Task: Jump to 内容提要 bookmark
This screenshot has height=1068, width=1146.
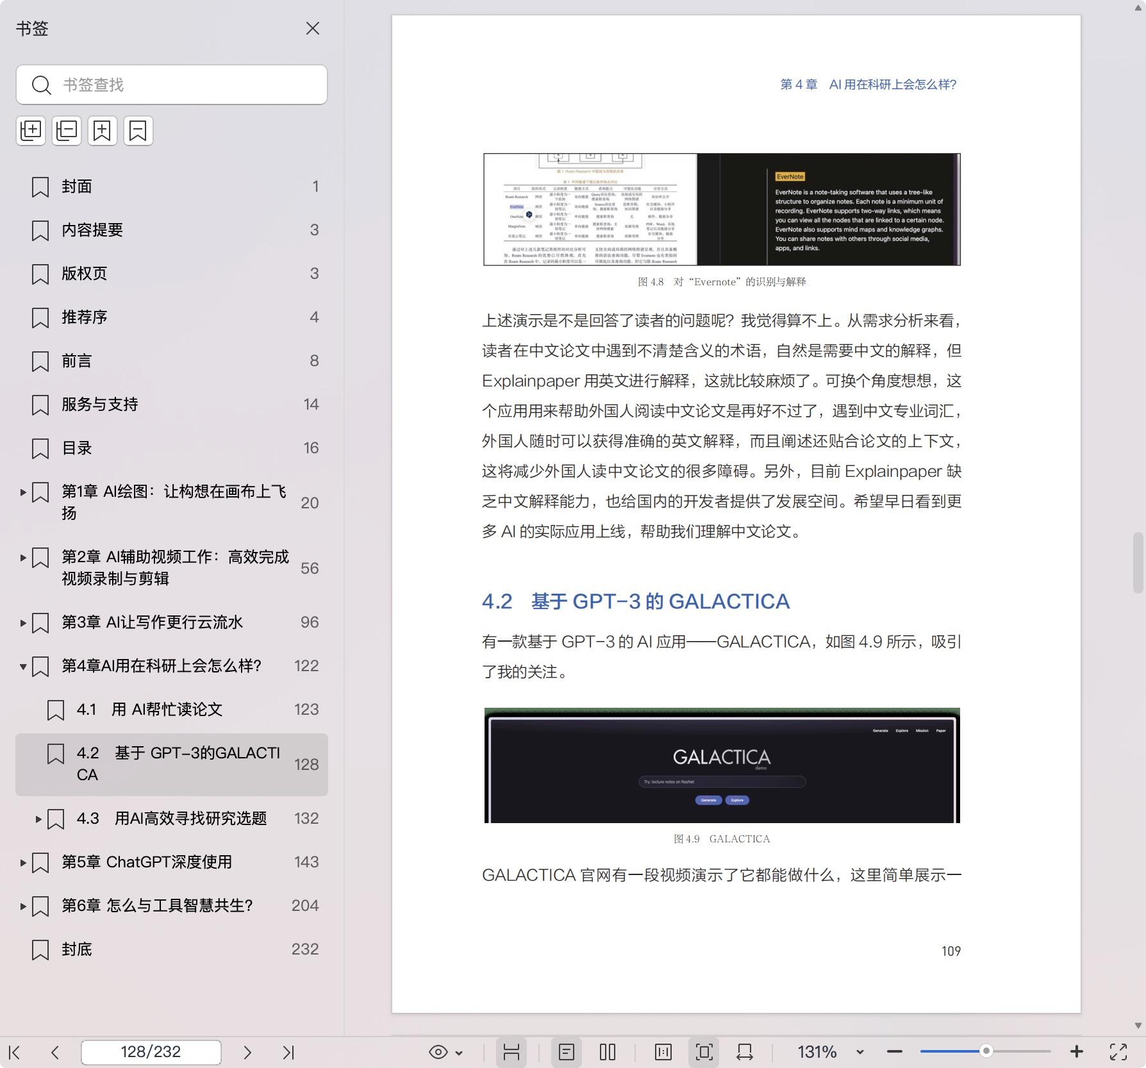Action: (172, 230)
